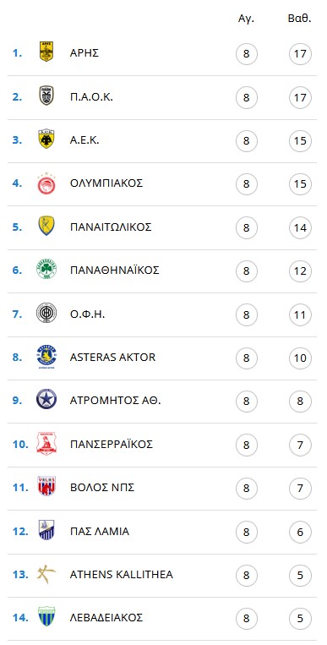This screenshot has width=327, height=645.
Task: Click the 14 points circle for ΠΑΝΑΙΤΩΛΙΚΟΣ
Action: [300, 228]
